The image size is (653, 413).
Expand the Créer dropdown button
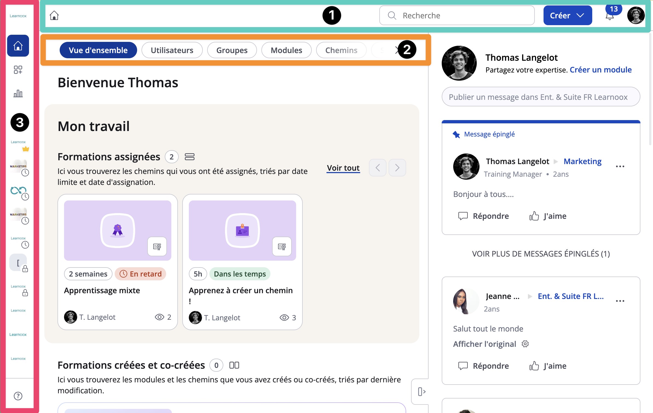[x=568, y=16]
